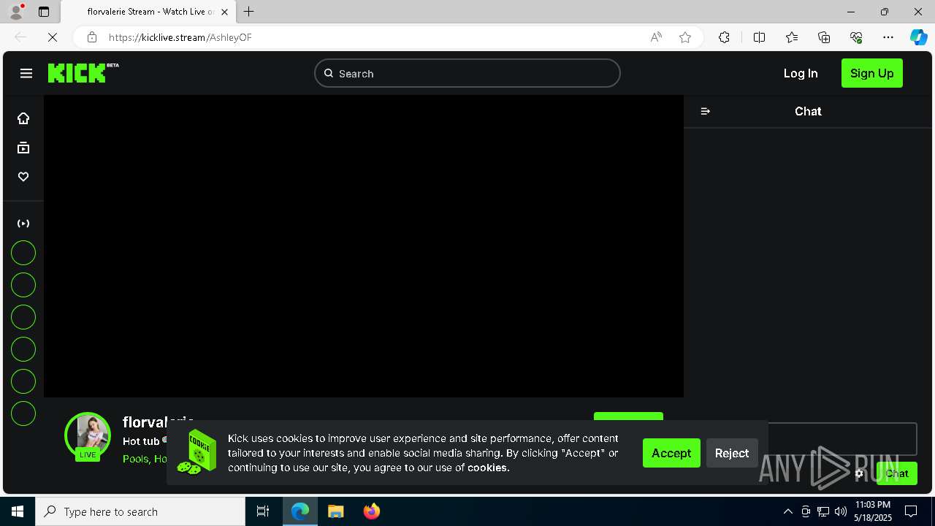Open a new browser tab
The image size is (935, 526).
point(249,12)
